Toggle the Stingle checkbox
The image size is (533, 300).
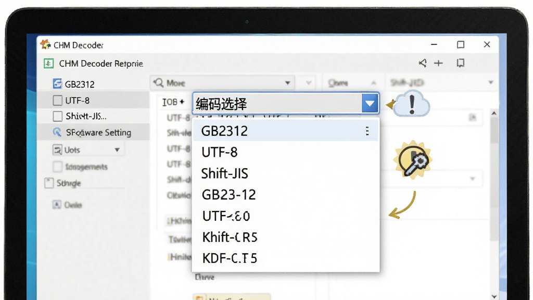pos(49,183)
